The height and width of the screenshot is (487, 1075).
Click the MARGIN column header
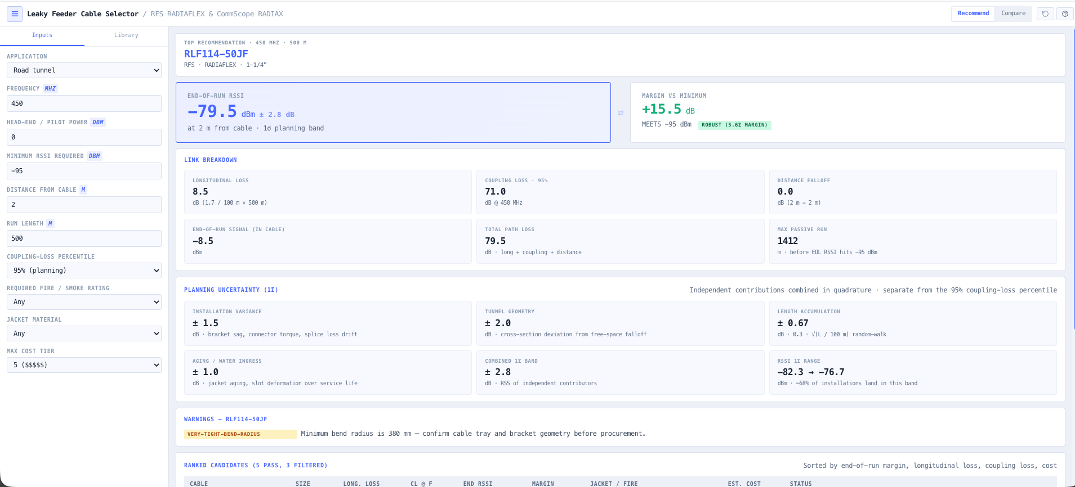pos(543,484)
